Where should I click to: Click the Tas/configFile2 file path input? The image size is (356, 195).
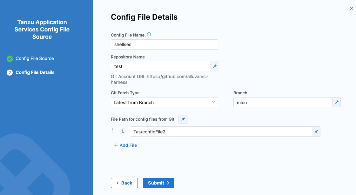pyautogui.click(x=220, y=131)
